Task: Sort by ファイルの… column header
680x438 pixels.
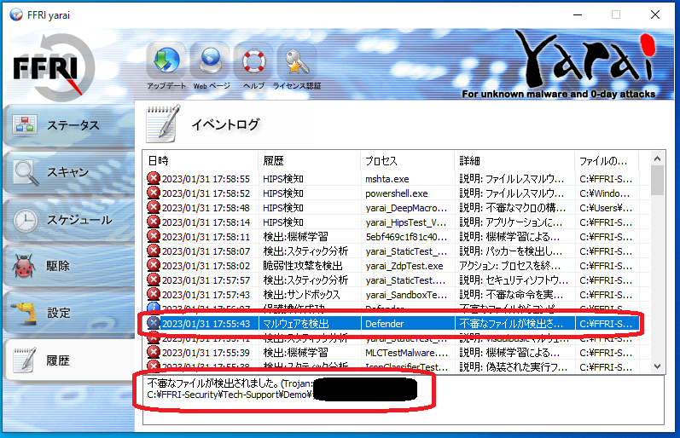Action: click(607, 161)
